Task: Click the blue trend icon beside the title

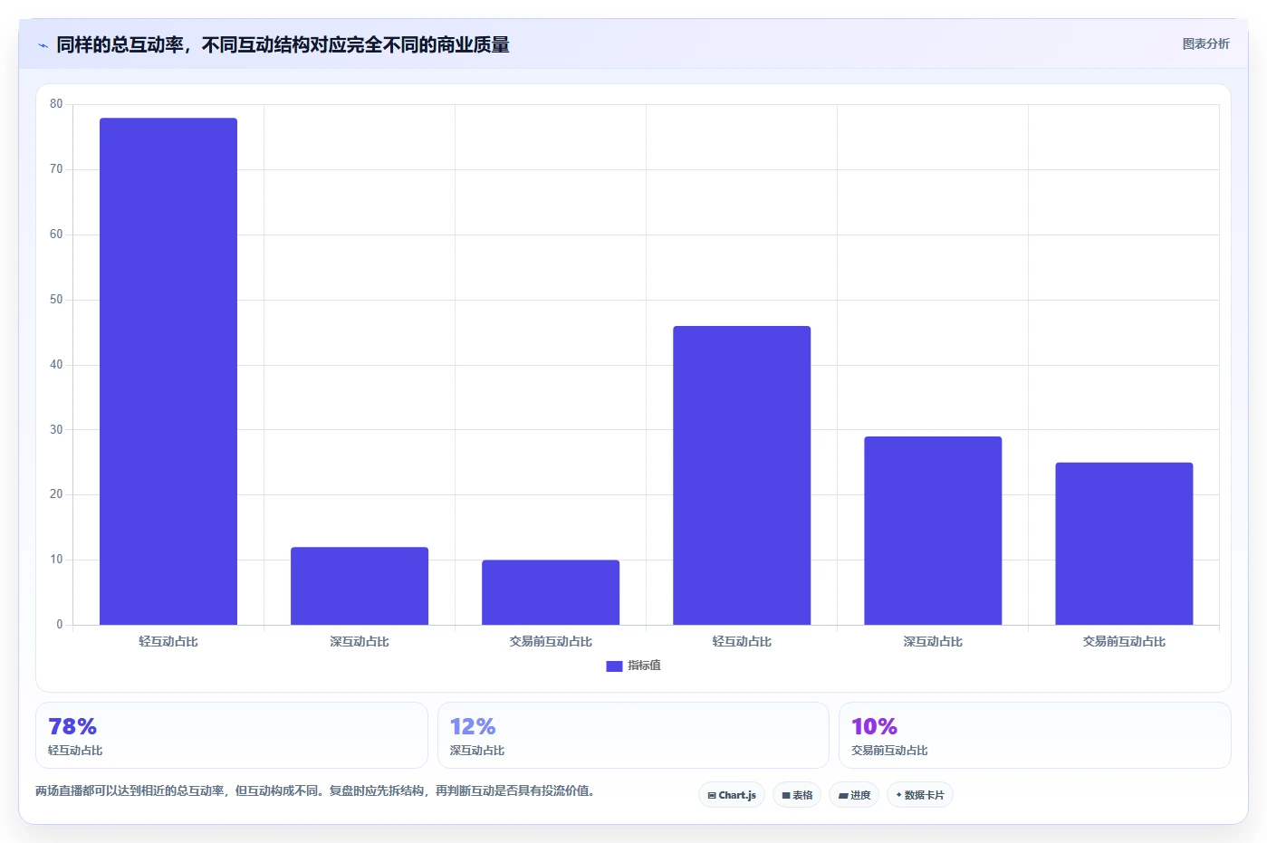Action: tap(43, 45)
